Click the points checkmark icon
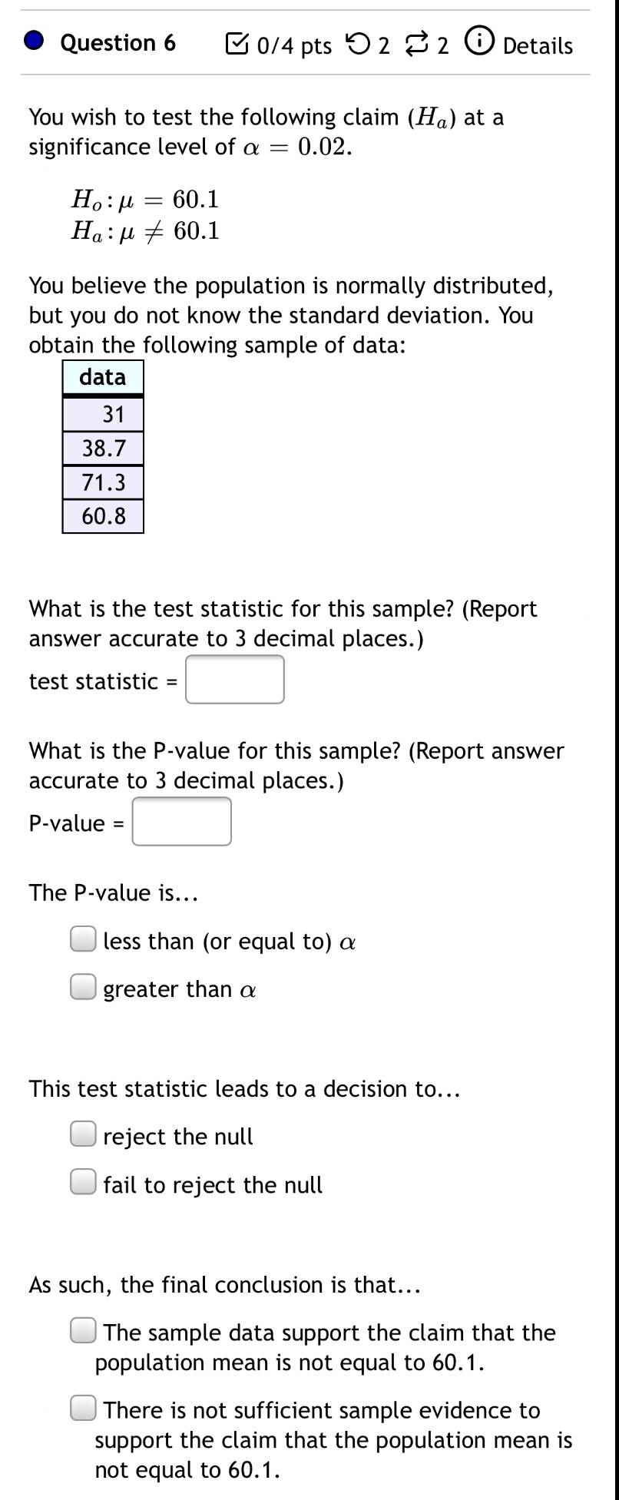The image size is (619, 1500). click(x=237, y=45)
